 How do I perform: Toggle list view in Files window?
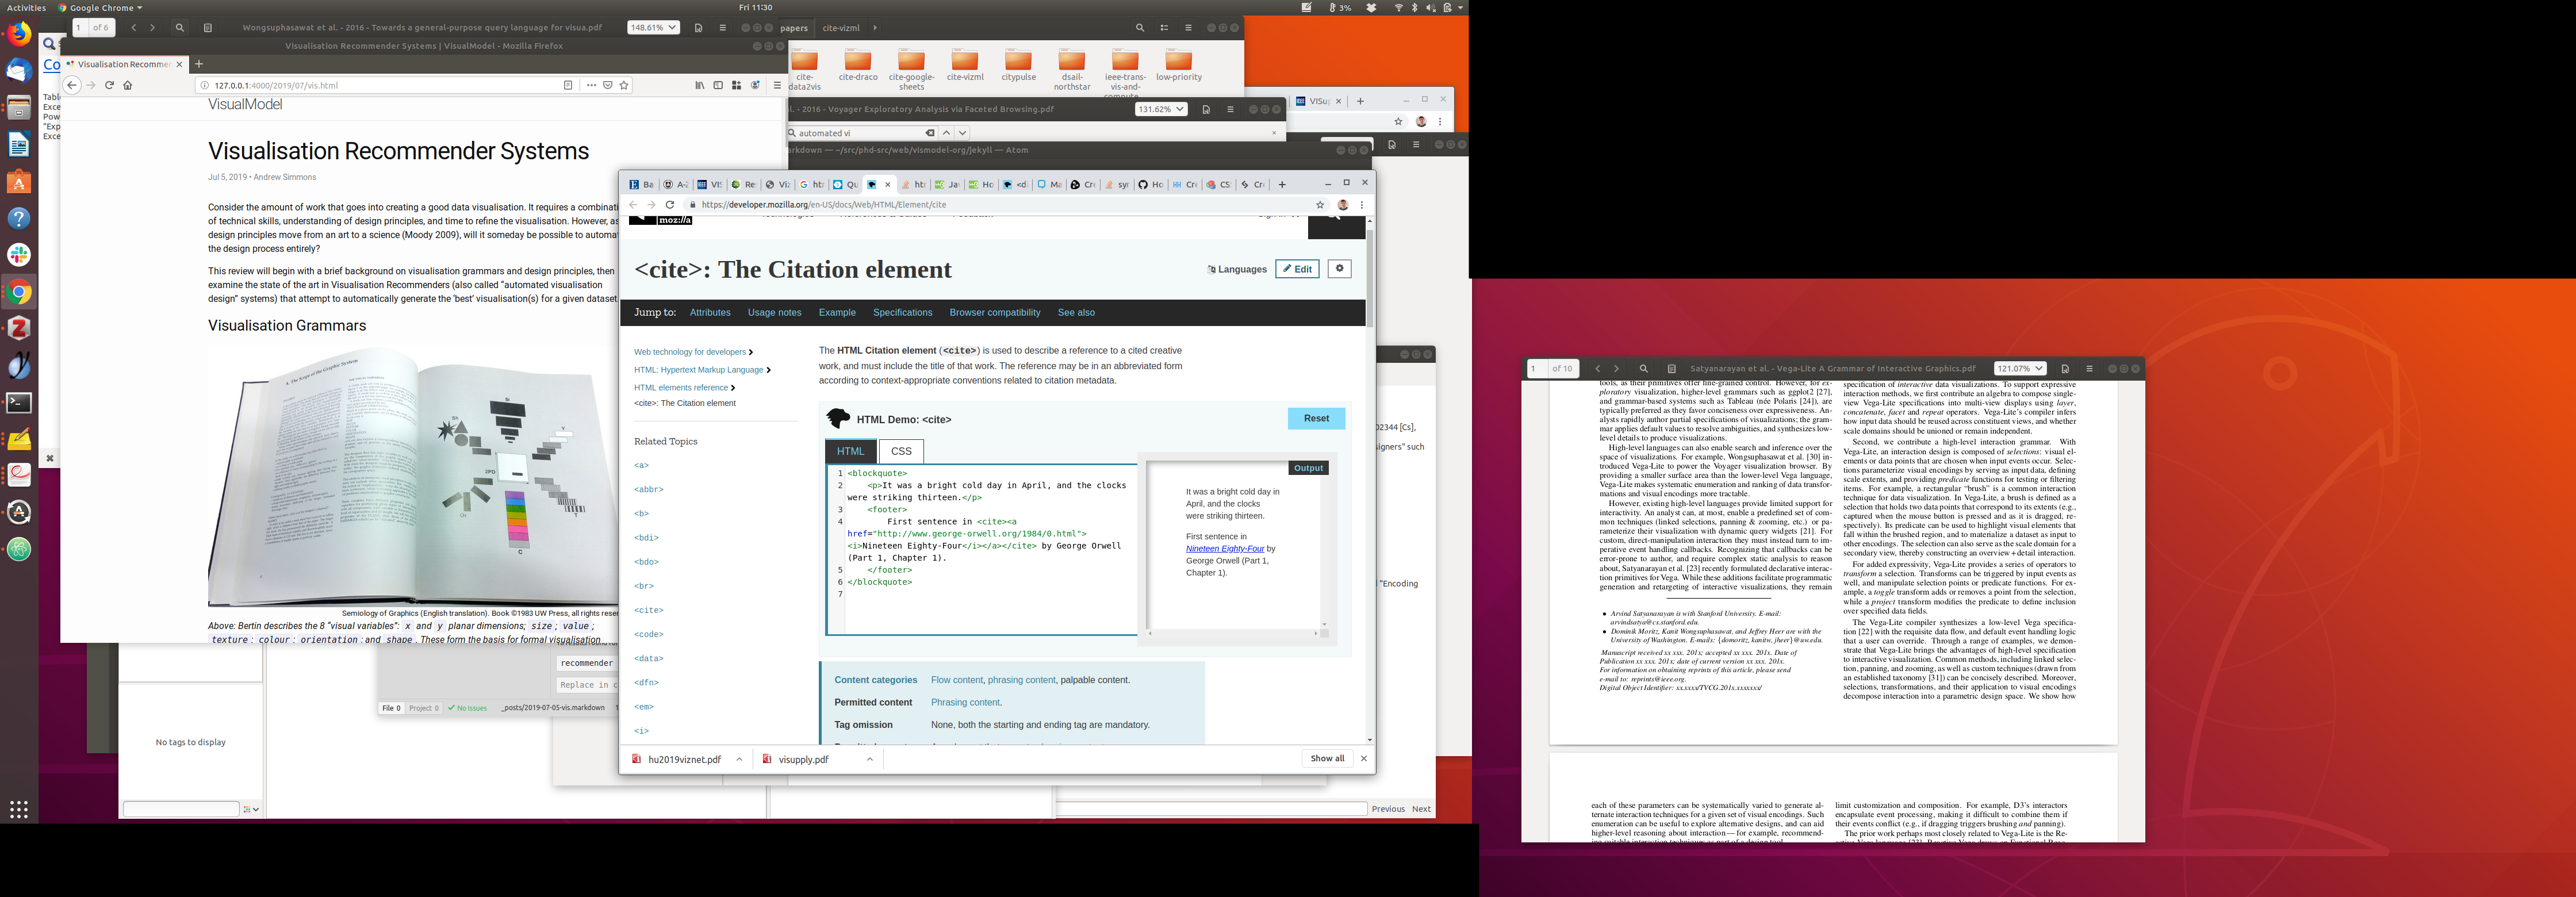[1164, 28]
